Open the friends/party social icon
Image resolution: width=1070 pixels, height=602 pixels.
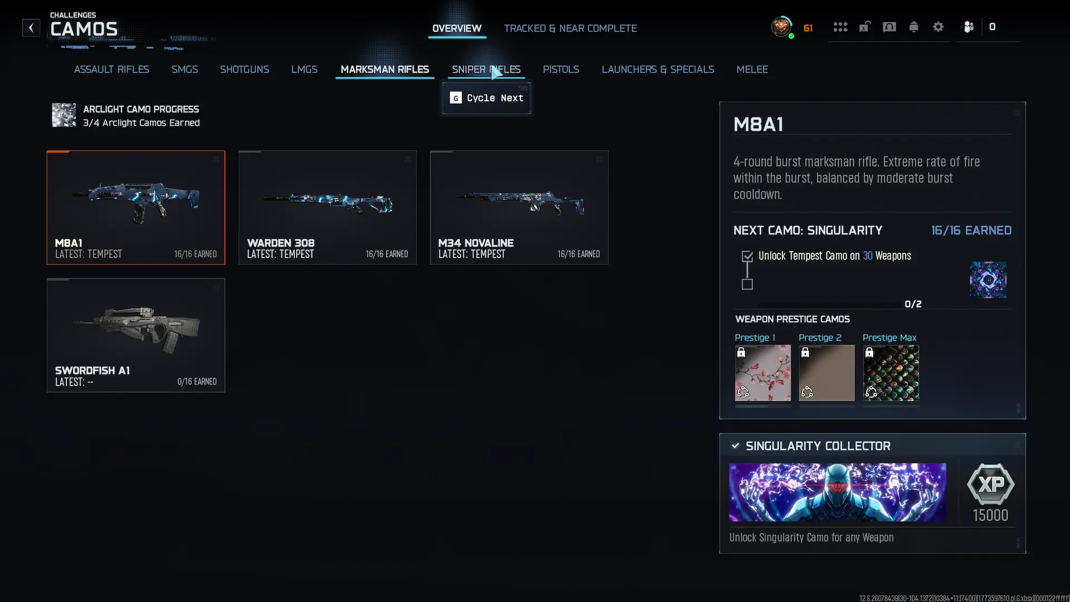click(969, 27)
